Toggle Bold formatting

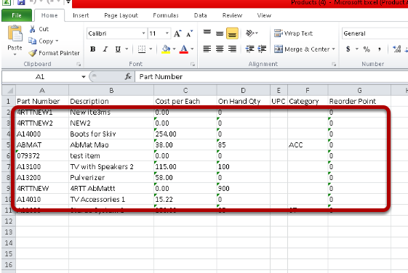click(x=92, y=49)
